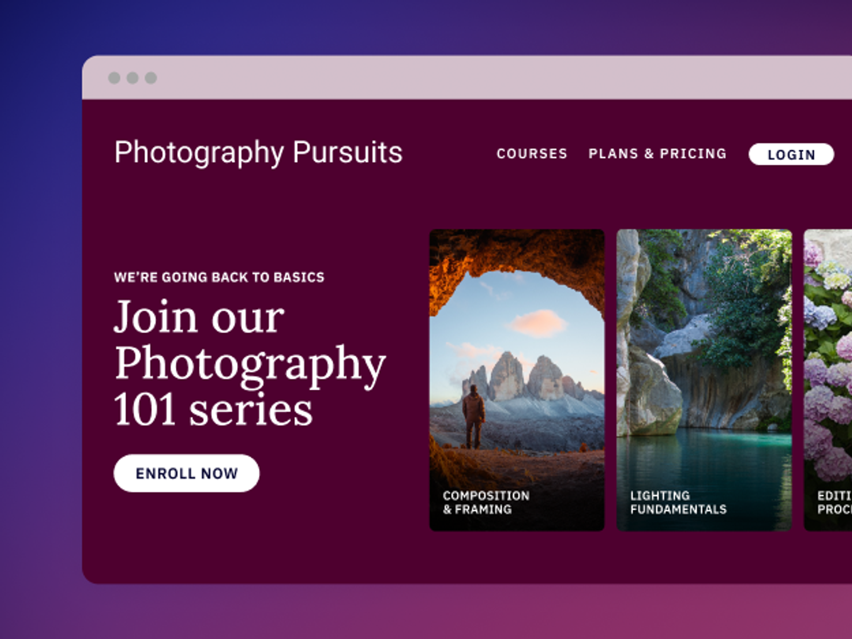Click the Composition & Framing caption text
This screenshot has width=852, height=639.
coord(486,503)
